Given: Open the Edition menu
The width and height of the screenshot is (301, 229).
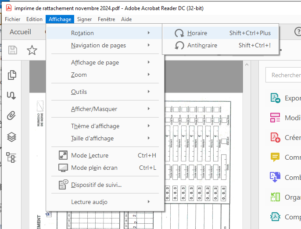Looking at the screenshot, I should click(x=34, y=19).
